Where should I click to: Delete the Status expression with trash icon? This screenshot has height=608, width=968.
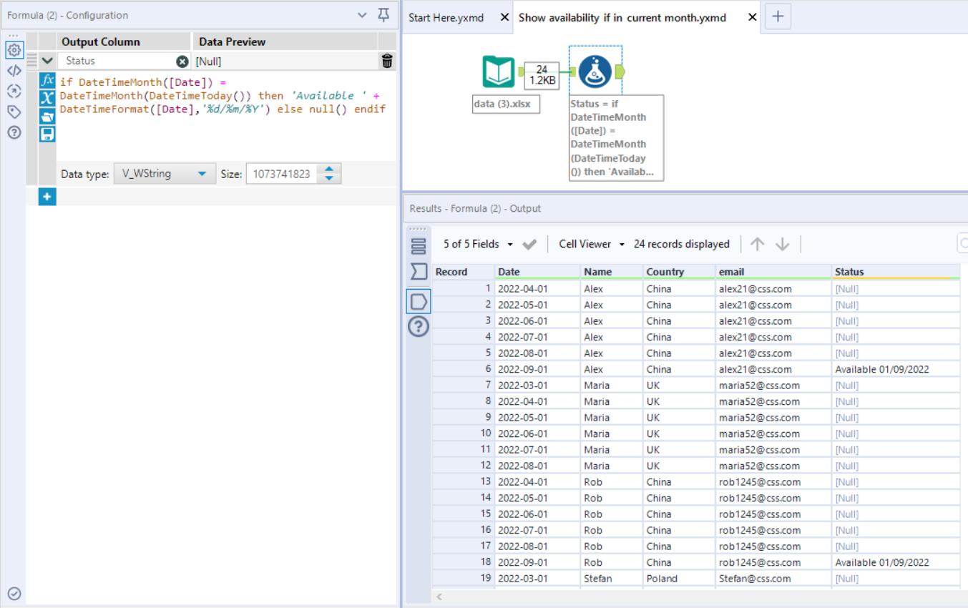[387, 62]
